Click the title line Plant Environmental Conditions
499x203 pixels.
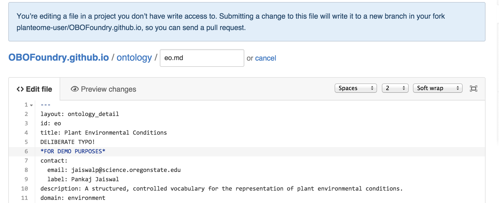point(103,133)
